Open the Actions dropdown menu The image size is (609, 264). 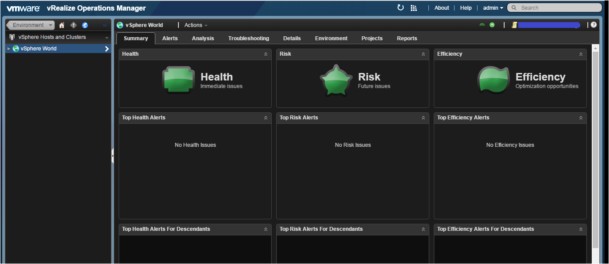(x=195, y=25)
